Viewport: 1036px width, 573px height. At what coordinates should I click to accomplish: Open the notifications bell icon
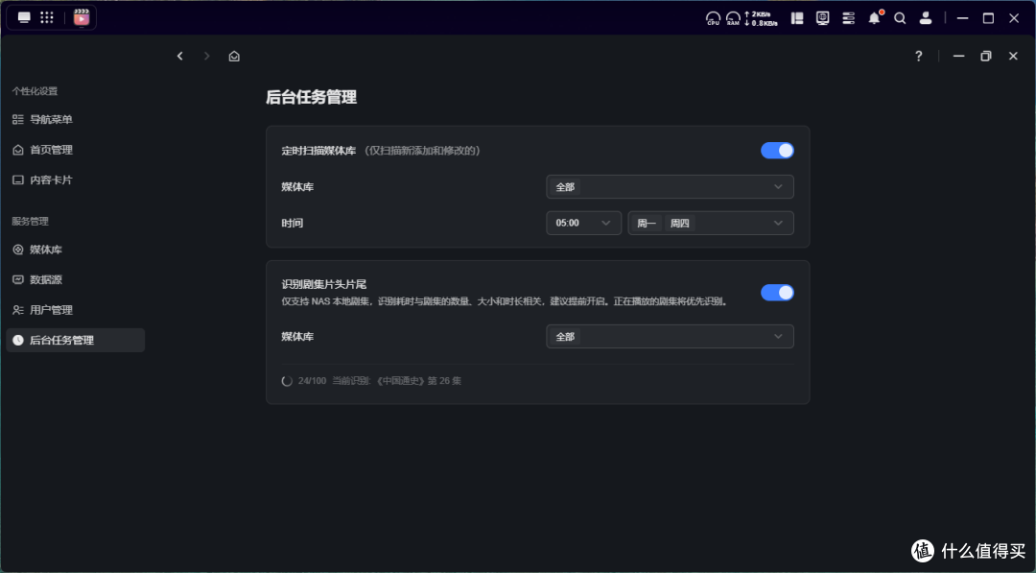click(875, 18)
